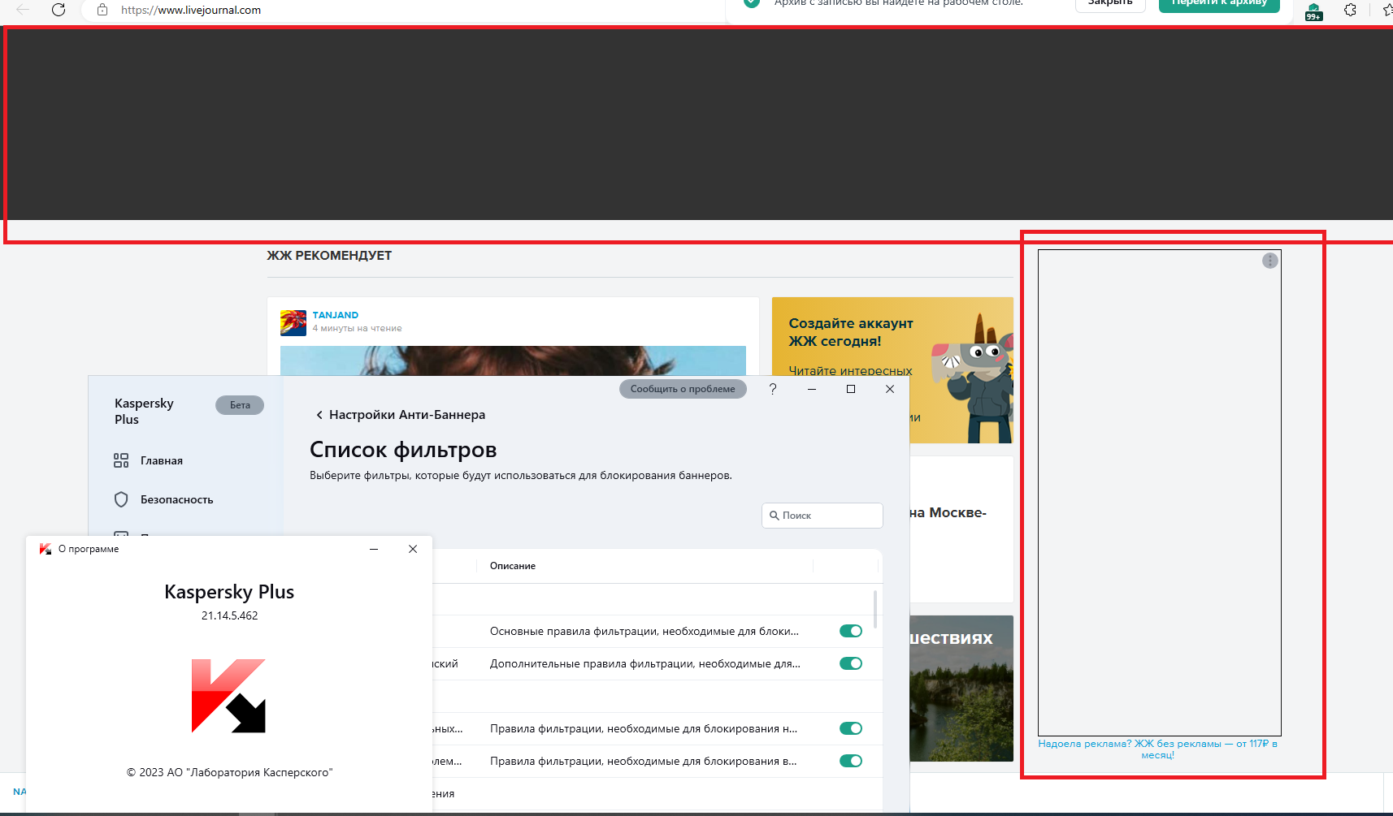Click the Главная icon in Kaspersky sidebar
Screen dimensions: 1393x816
[121, 460]
